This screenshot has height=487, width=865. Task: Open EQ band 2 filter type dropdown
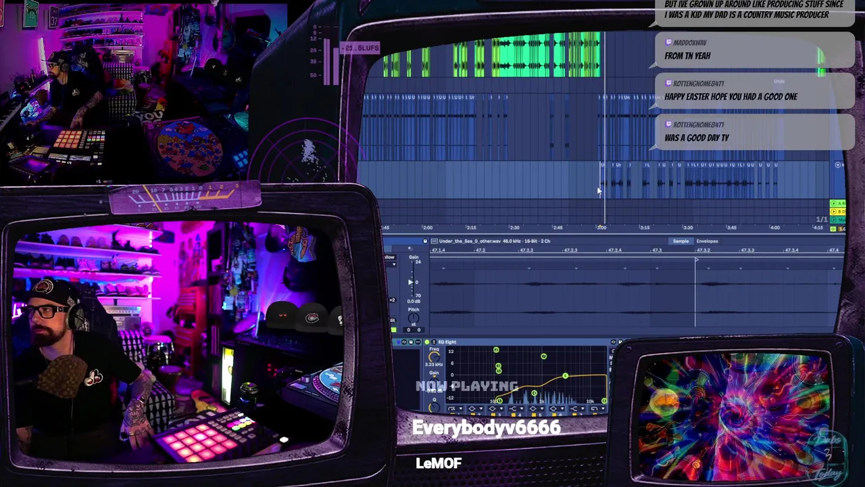point(476,409)
